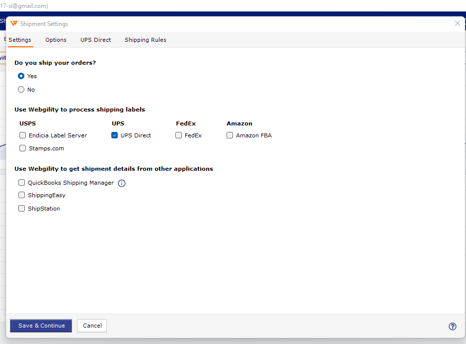Click the USPS column header text
Image resolution: width=466 pixels, height=344 pixels.
pos(28,123)
